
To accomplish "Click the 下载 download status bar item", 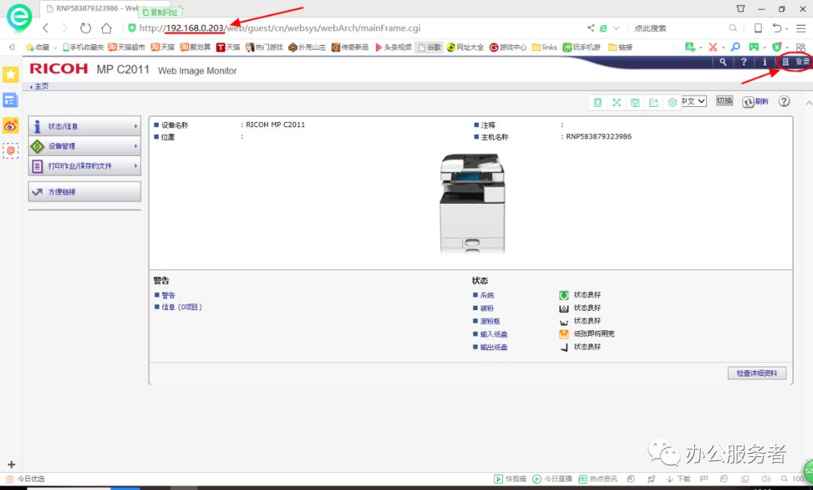I will tap(678, 479).
